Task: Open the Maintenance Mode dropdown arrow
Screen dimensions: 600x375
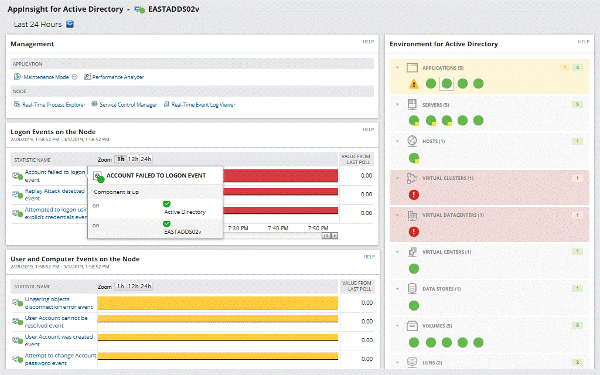Action: point(74,77)
